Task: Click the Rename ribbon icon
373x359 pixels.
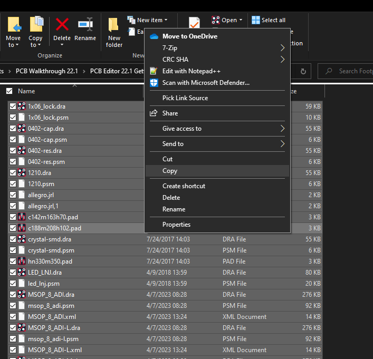Action: [85, 24]
